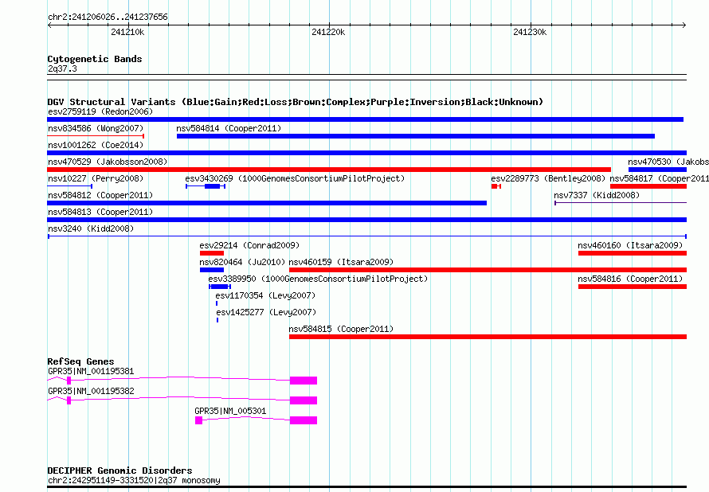Click the 241220k ruler tick label

[x=328, y=32]
